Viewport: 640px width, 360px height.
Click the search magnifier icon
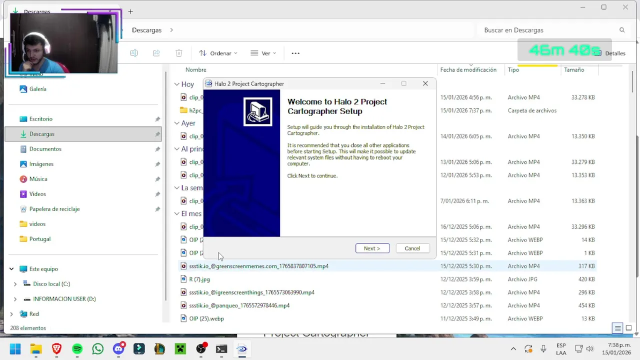click(x=622, y=30)
